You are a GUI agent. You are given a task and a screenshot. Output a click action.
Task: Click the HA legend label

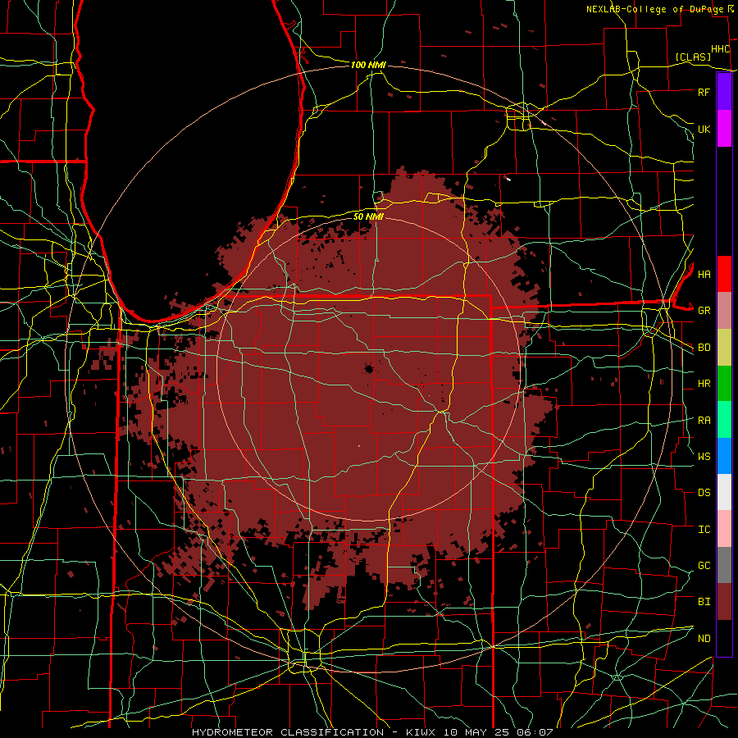(704, 274)
